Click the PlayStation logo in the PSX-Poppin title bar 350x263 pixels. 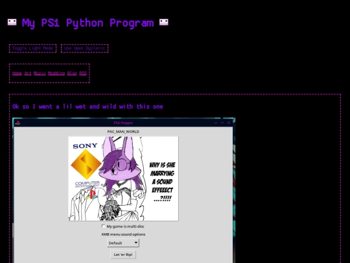[x=17, y=123]
